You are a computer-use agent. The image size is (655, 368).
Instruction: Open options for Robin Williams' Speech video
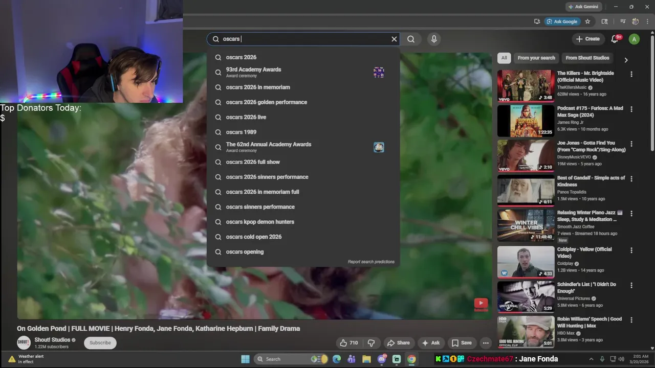(631, 319)
